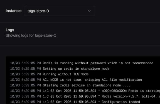Click the 'Logs' heading
This screenshot has width=160, height=104.
click(10, 30)
